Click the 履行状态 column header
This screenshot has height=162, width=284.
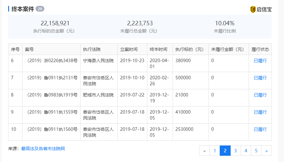tap(260, 49)
